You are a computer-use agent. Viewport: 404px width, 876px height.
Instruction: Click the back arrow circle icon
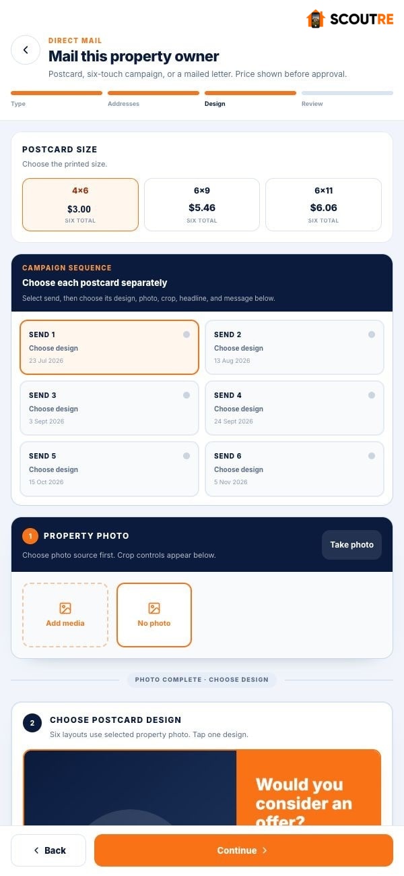26,50
